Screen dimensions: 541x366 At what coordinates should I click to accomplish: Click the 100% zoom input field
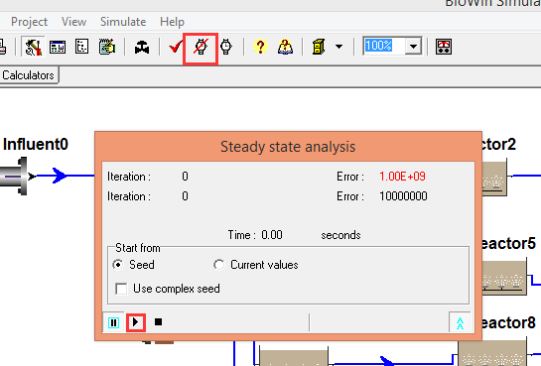click(384, 46)
